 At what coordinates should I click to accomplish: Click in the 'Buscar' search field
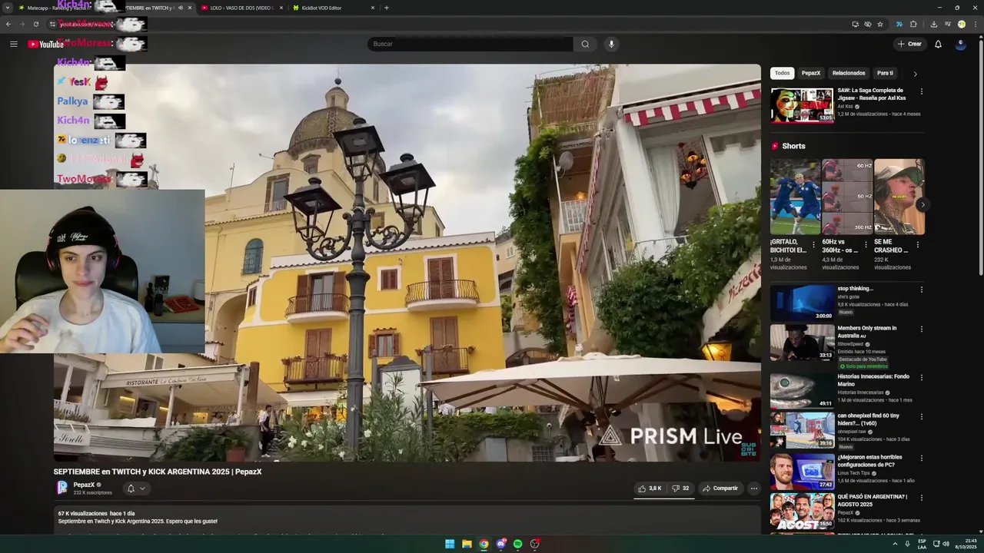[470, 44]
